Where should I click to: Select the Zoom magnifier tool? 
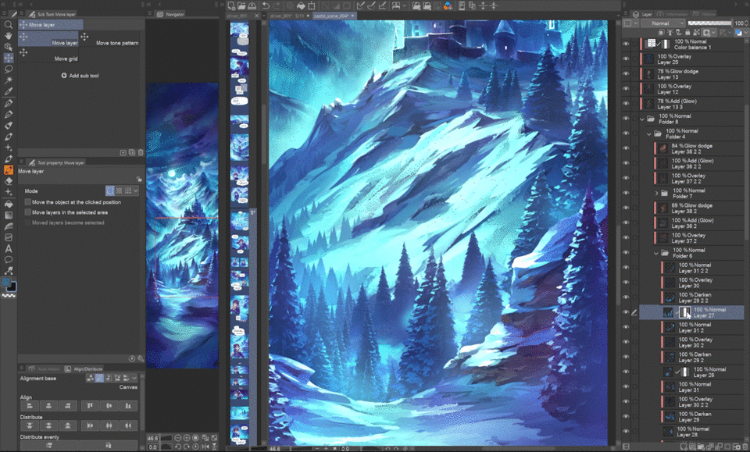click(8, 24)
